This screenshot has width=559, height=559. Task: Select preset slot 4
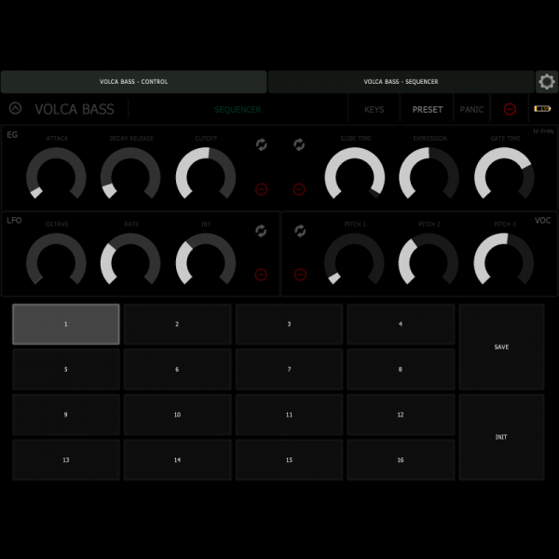tap(401, 324)
